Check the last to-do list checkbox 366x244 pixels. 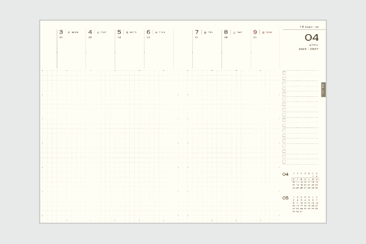click(284, 162)
